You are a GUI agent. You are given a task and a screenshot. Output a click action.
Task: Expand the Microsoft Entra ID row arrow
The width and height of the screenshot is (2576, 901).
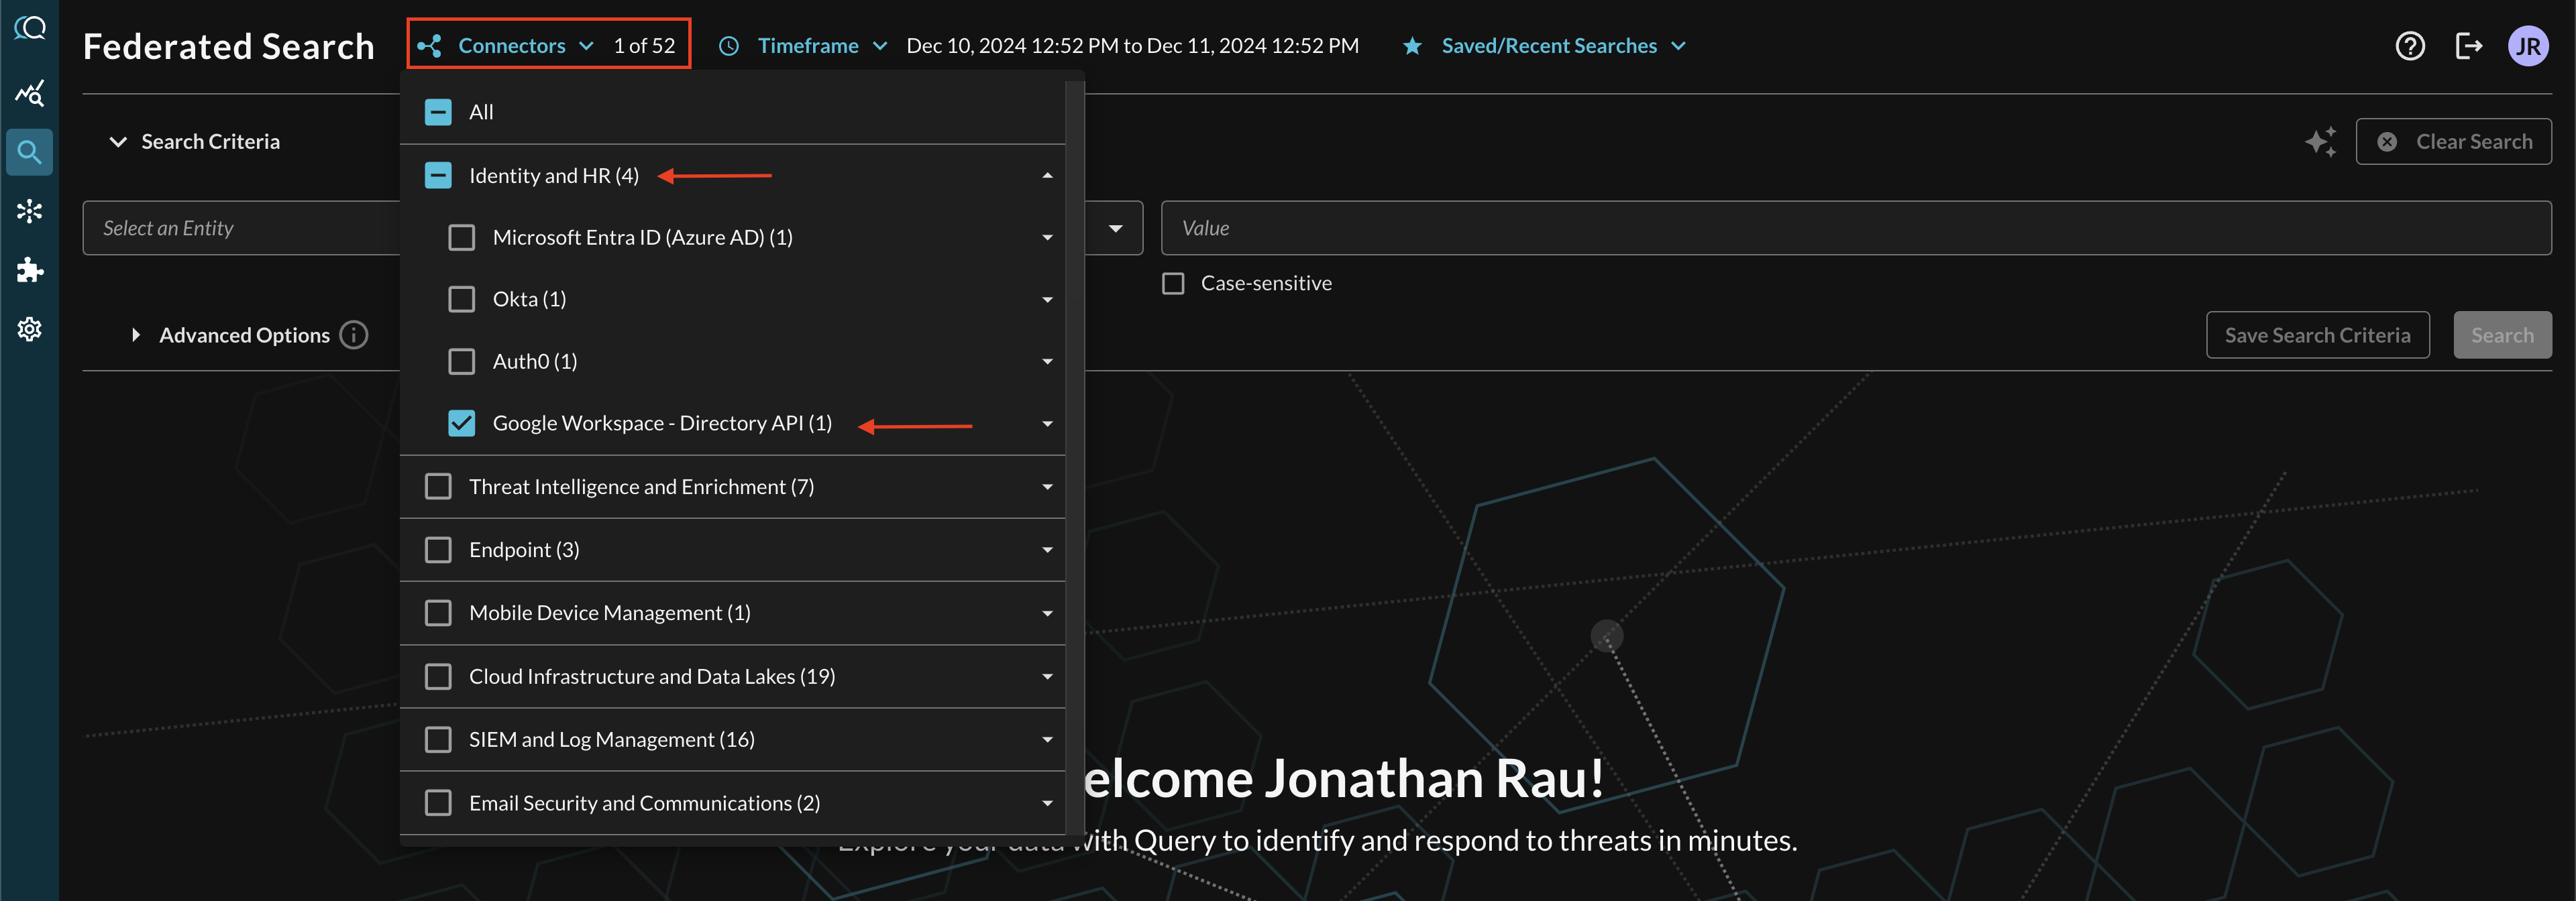pos(1047,238)
